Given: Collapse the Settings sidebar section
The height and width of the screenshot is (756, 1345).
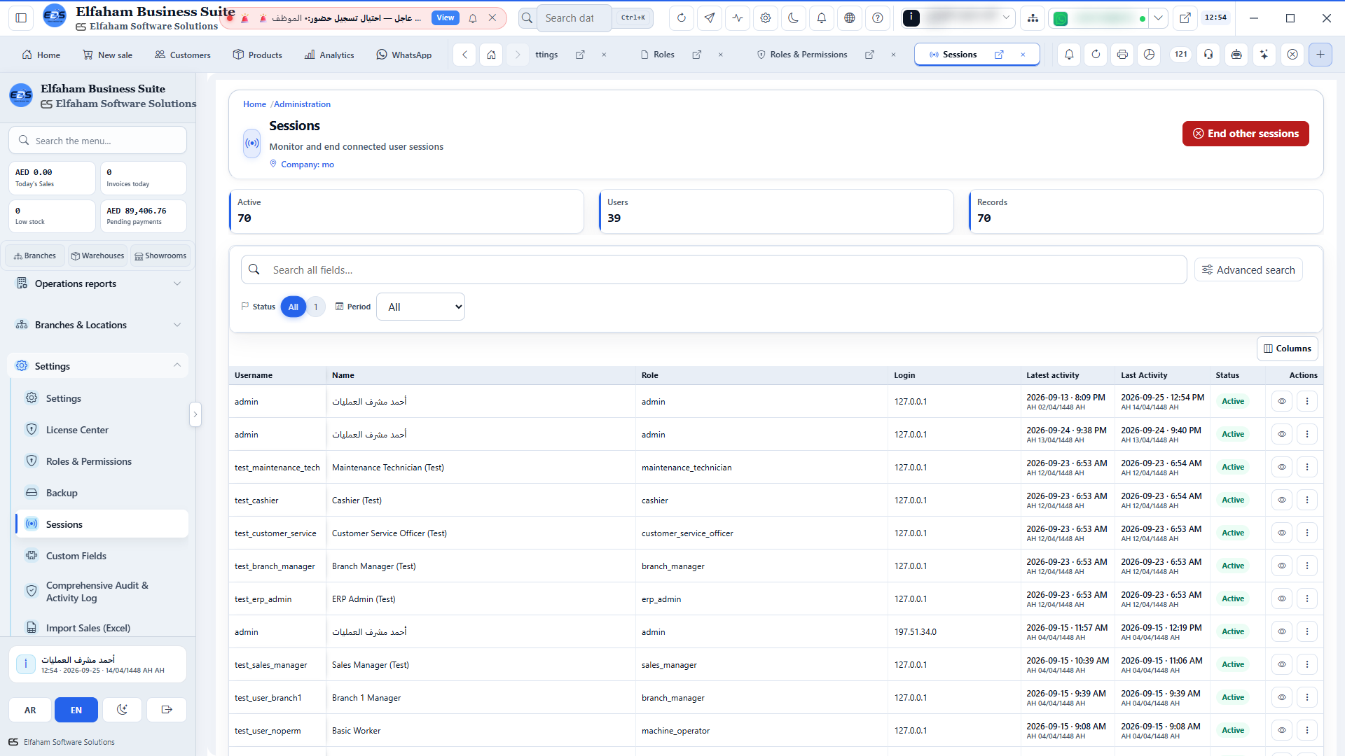Looking at the screenshot, I should click(x=98, y=366).
